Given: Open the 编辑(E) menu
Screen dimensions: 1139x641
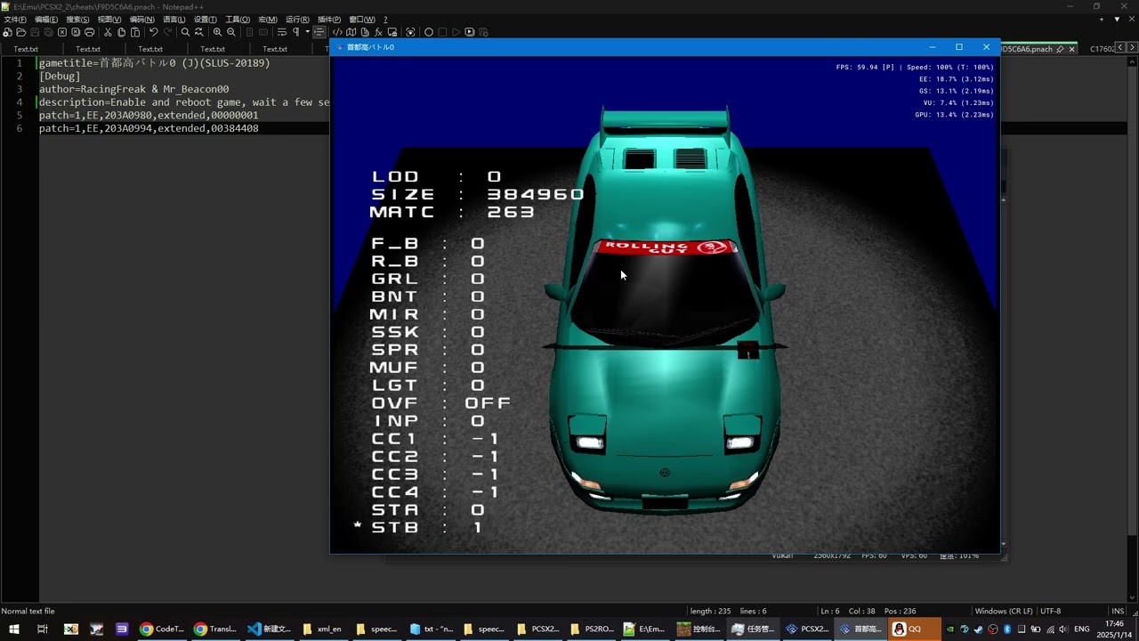Looking at the screenshot, I should (x=46, y=20).
